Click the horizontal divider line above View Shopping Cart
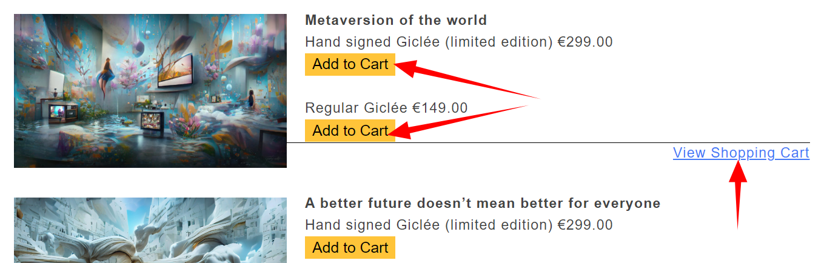 click(x=546, y=143)
